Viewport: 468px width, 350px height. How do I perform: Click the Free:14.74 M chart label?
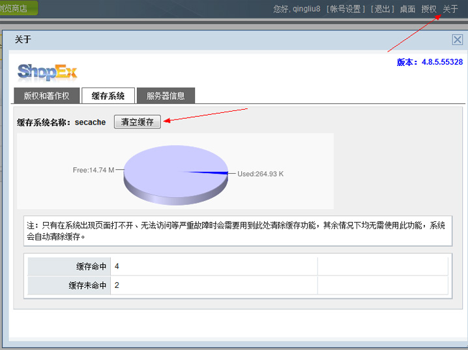click(x=93, y=170)
